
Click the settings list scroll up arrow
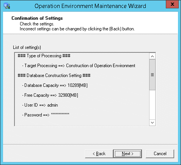[x=152, y=56]
